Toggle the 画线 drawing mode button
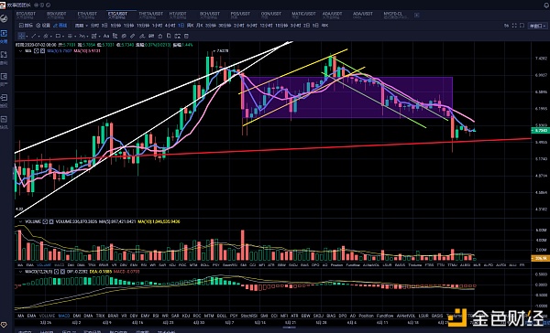Image resolution: width=550 pixels, height=333 pixels. [60, 26]
